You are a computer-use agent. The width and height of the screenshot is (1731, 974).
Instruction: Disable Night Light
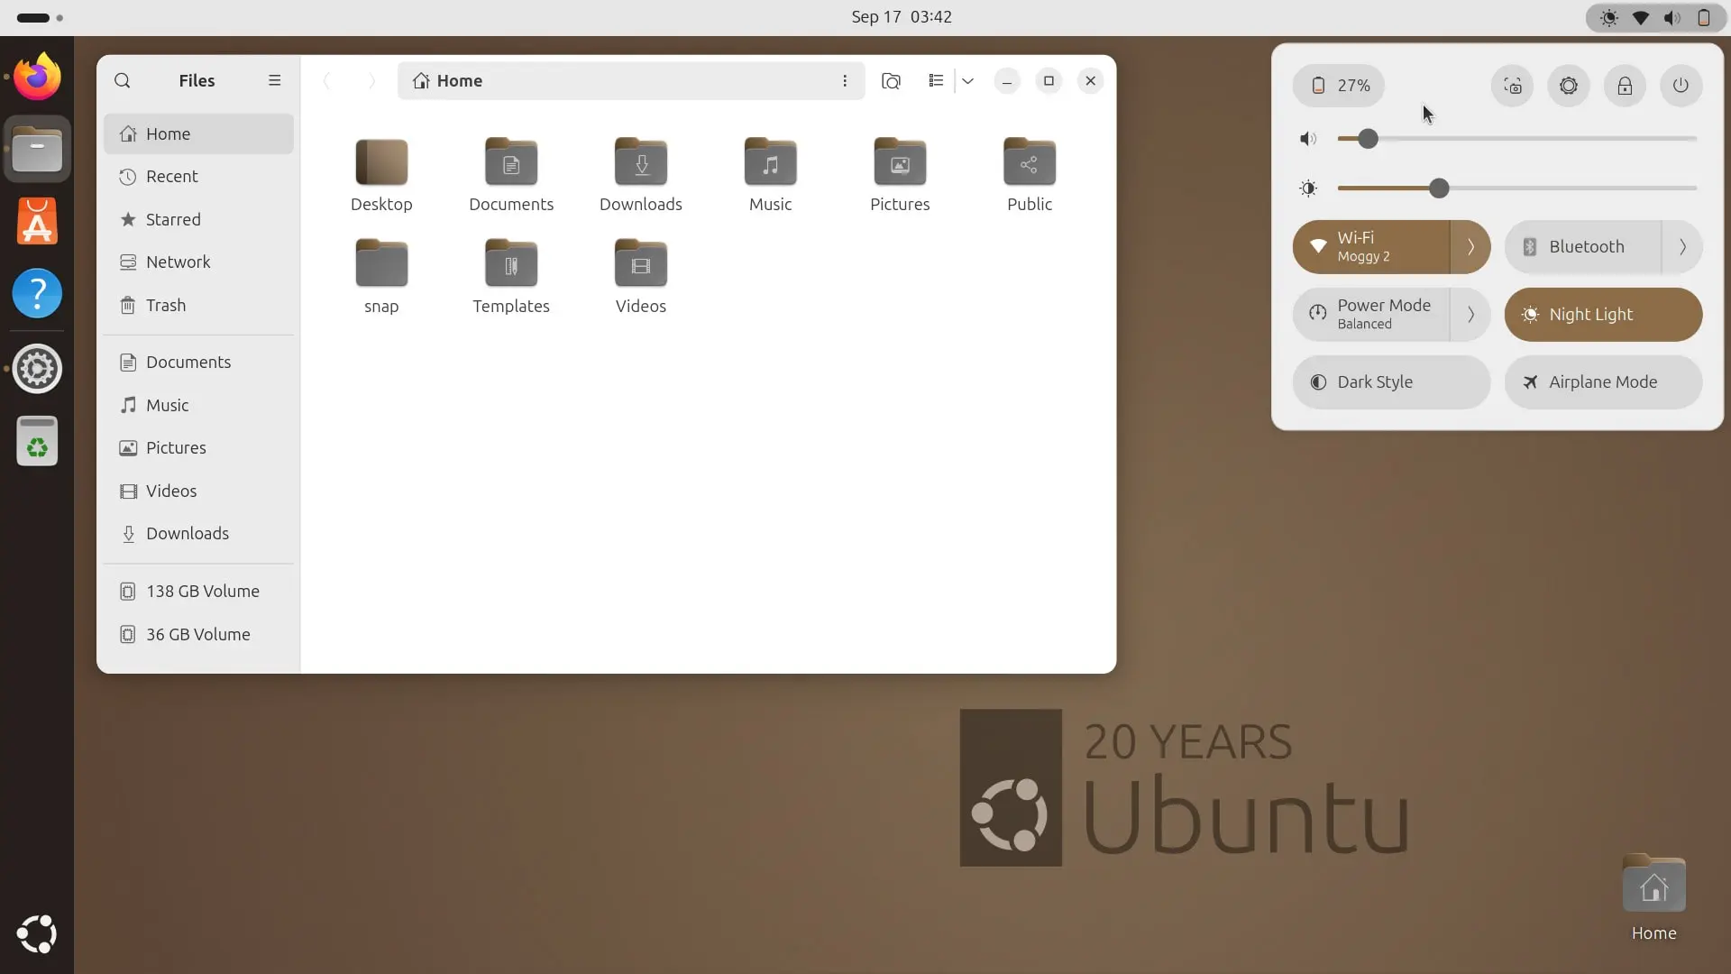pyautogui.click(x=1603, y=315)
